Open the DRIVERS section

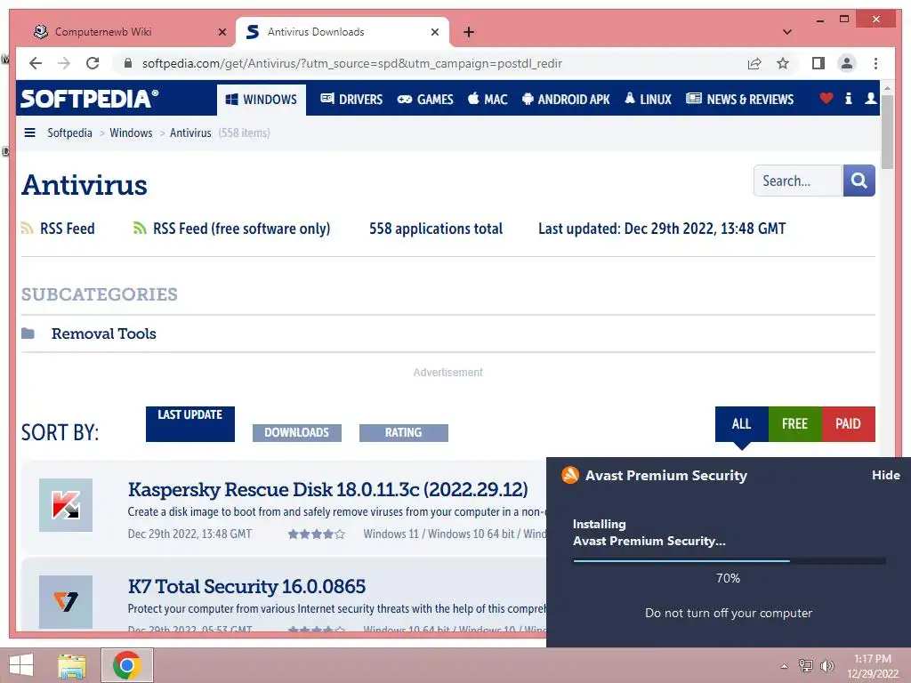click(351, 100)
